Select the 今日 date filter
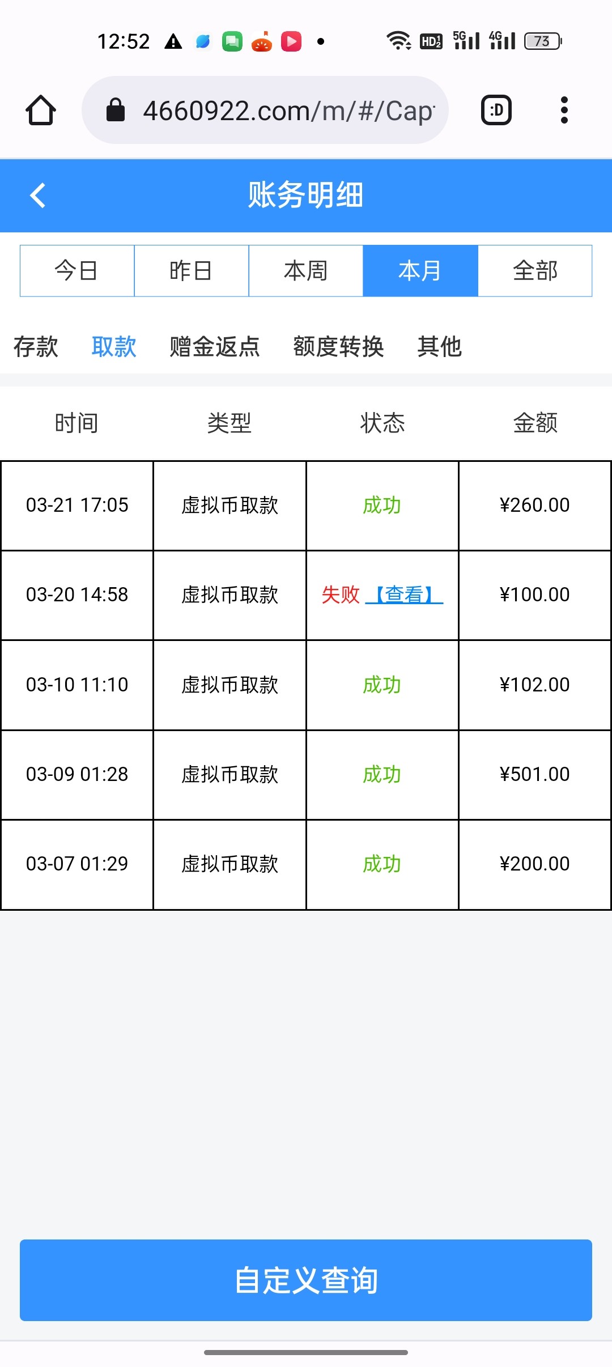This screenshot has height=1367, width=612. [77, 271]
